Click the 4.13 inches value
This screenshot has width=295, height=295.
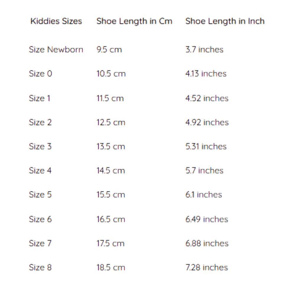tap(206, 73)
